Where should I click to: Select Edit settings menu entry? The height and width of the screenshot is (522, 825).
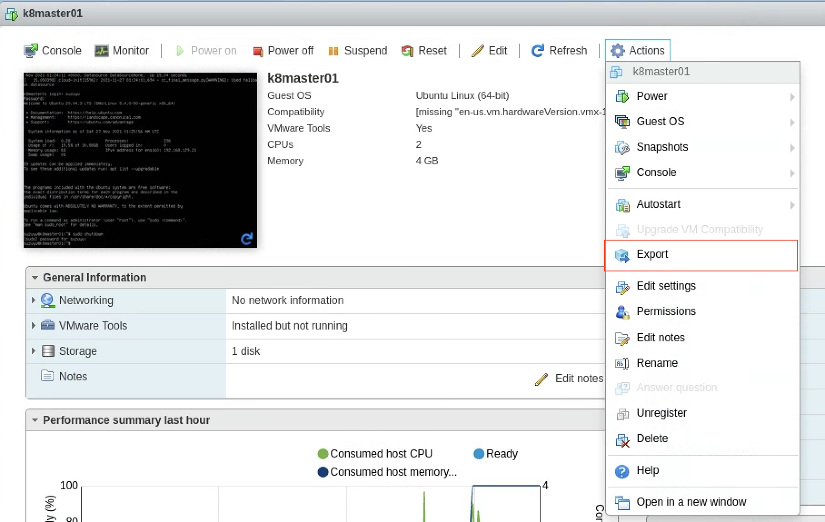pos(703,286)
